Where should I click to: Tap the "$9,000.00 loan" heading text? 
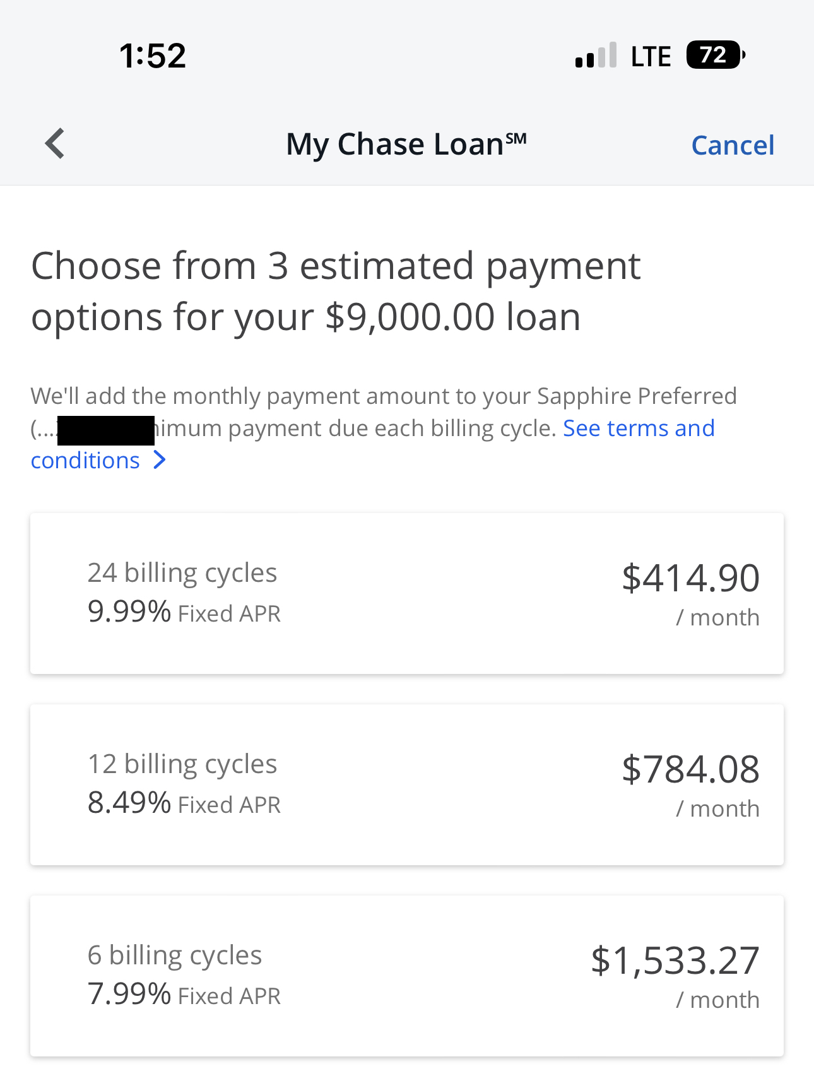[x=452, y=317]
